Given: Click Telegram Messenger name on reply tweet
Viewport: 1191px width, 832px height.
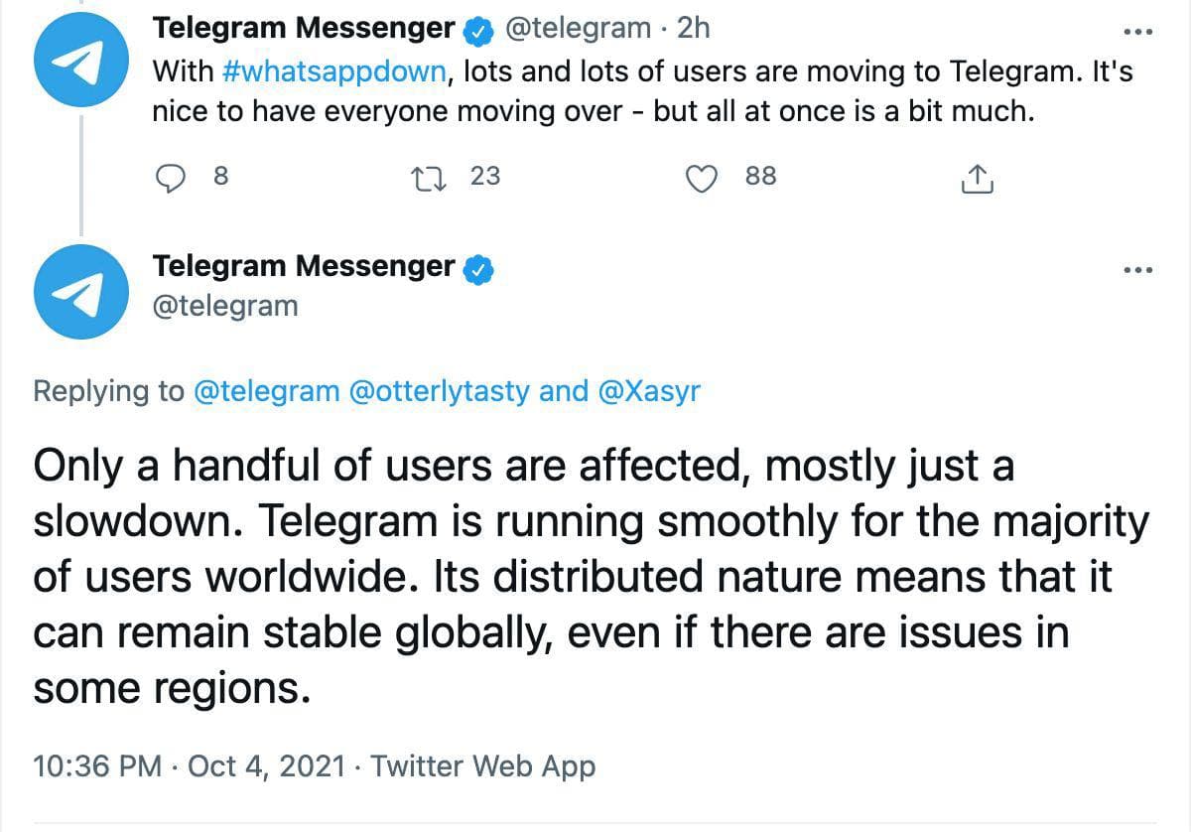Looking at the screenshot, I should point(303,266).
